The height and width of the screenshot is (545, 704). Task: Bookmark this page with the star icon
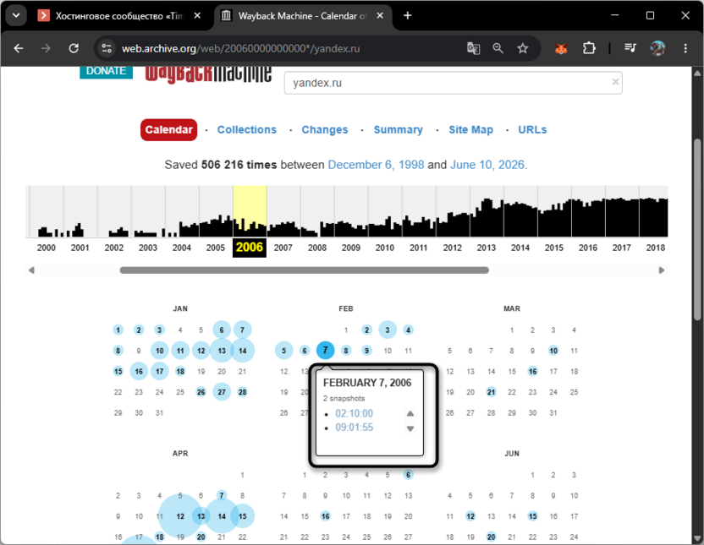click(x=522, y=48)
